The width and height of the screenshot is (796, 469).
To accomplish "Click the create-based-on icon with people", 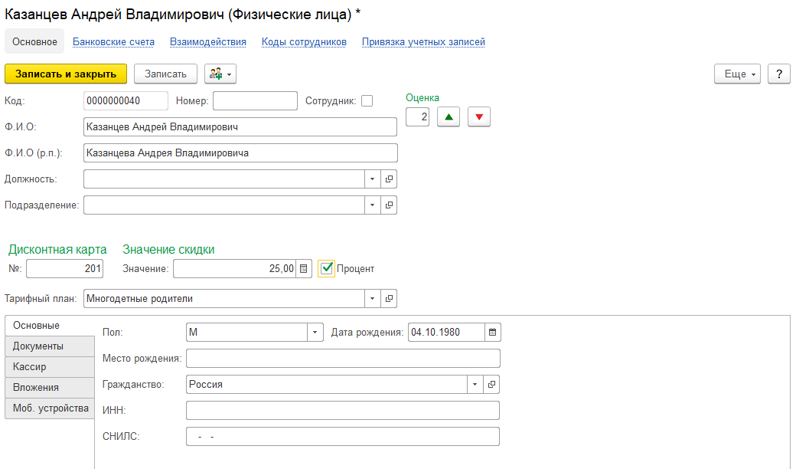I will pyautogui.click(x=220, y=74).
